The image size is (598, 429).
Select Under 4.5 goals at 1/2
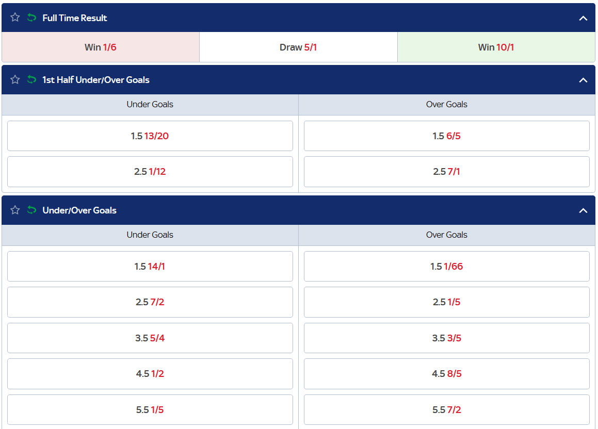150,373
